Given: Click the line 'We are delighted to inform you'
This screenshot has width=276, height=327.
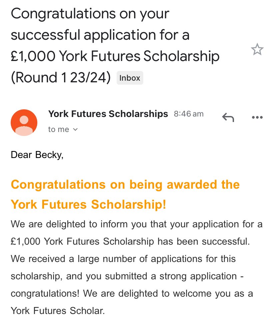Looking at the screenshot, I should coord(137,224).
